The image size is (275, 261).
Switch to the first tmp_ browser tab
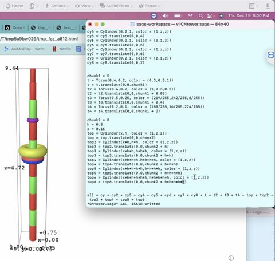[41, 28]
